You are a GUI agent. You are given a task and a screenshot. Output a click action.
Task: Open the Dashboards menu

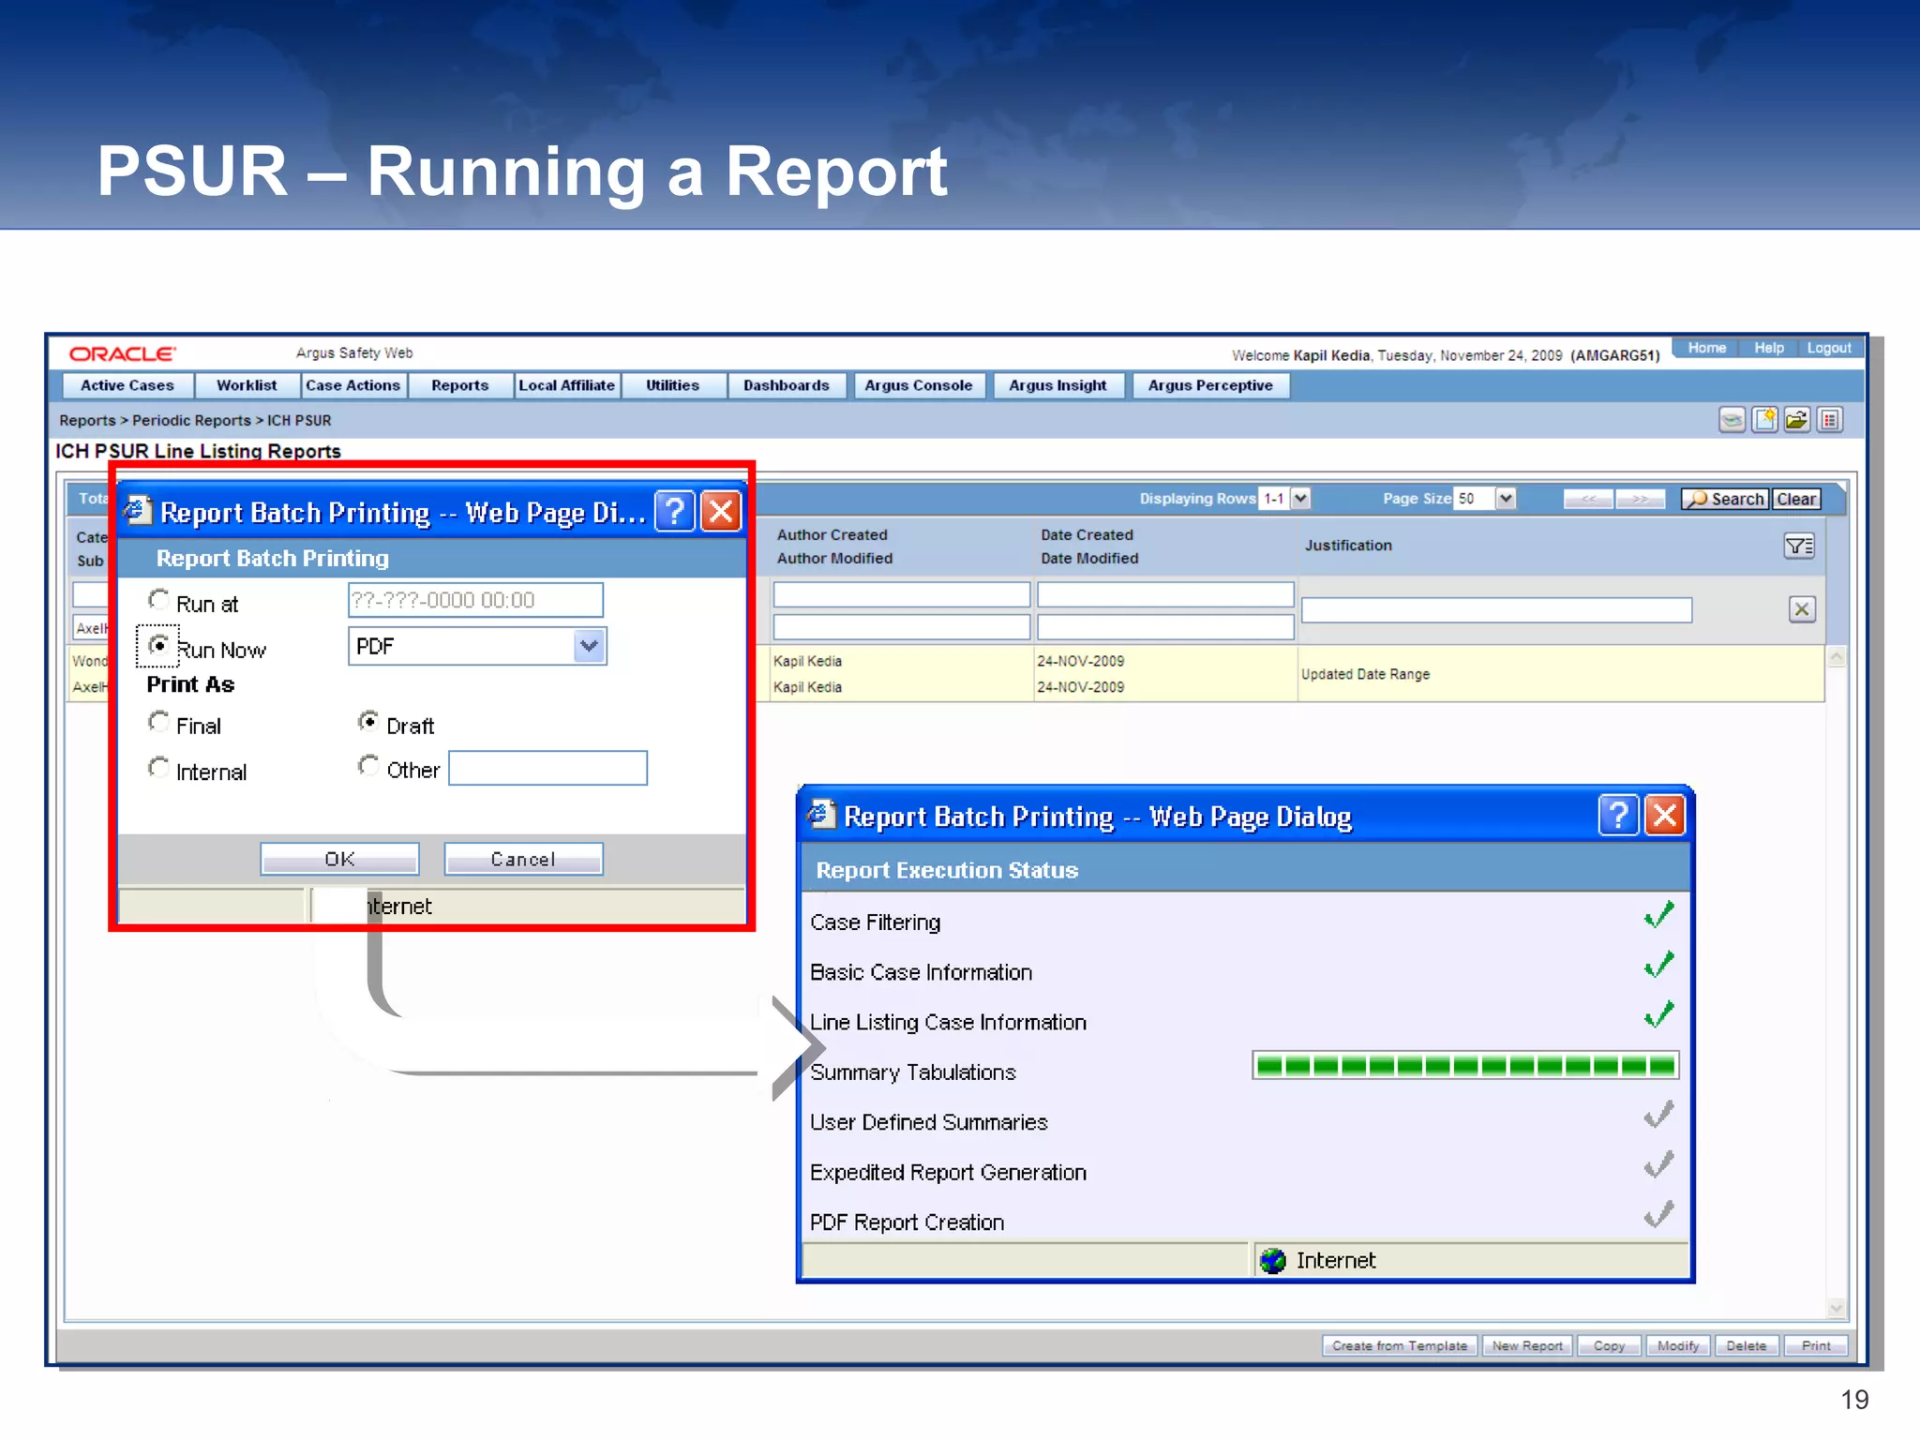point(787,385)
